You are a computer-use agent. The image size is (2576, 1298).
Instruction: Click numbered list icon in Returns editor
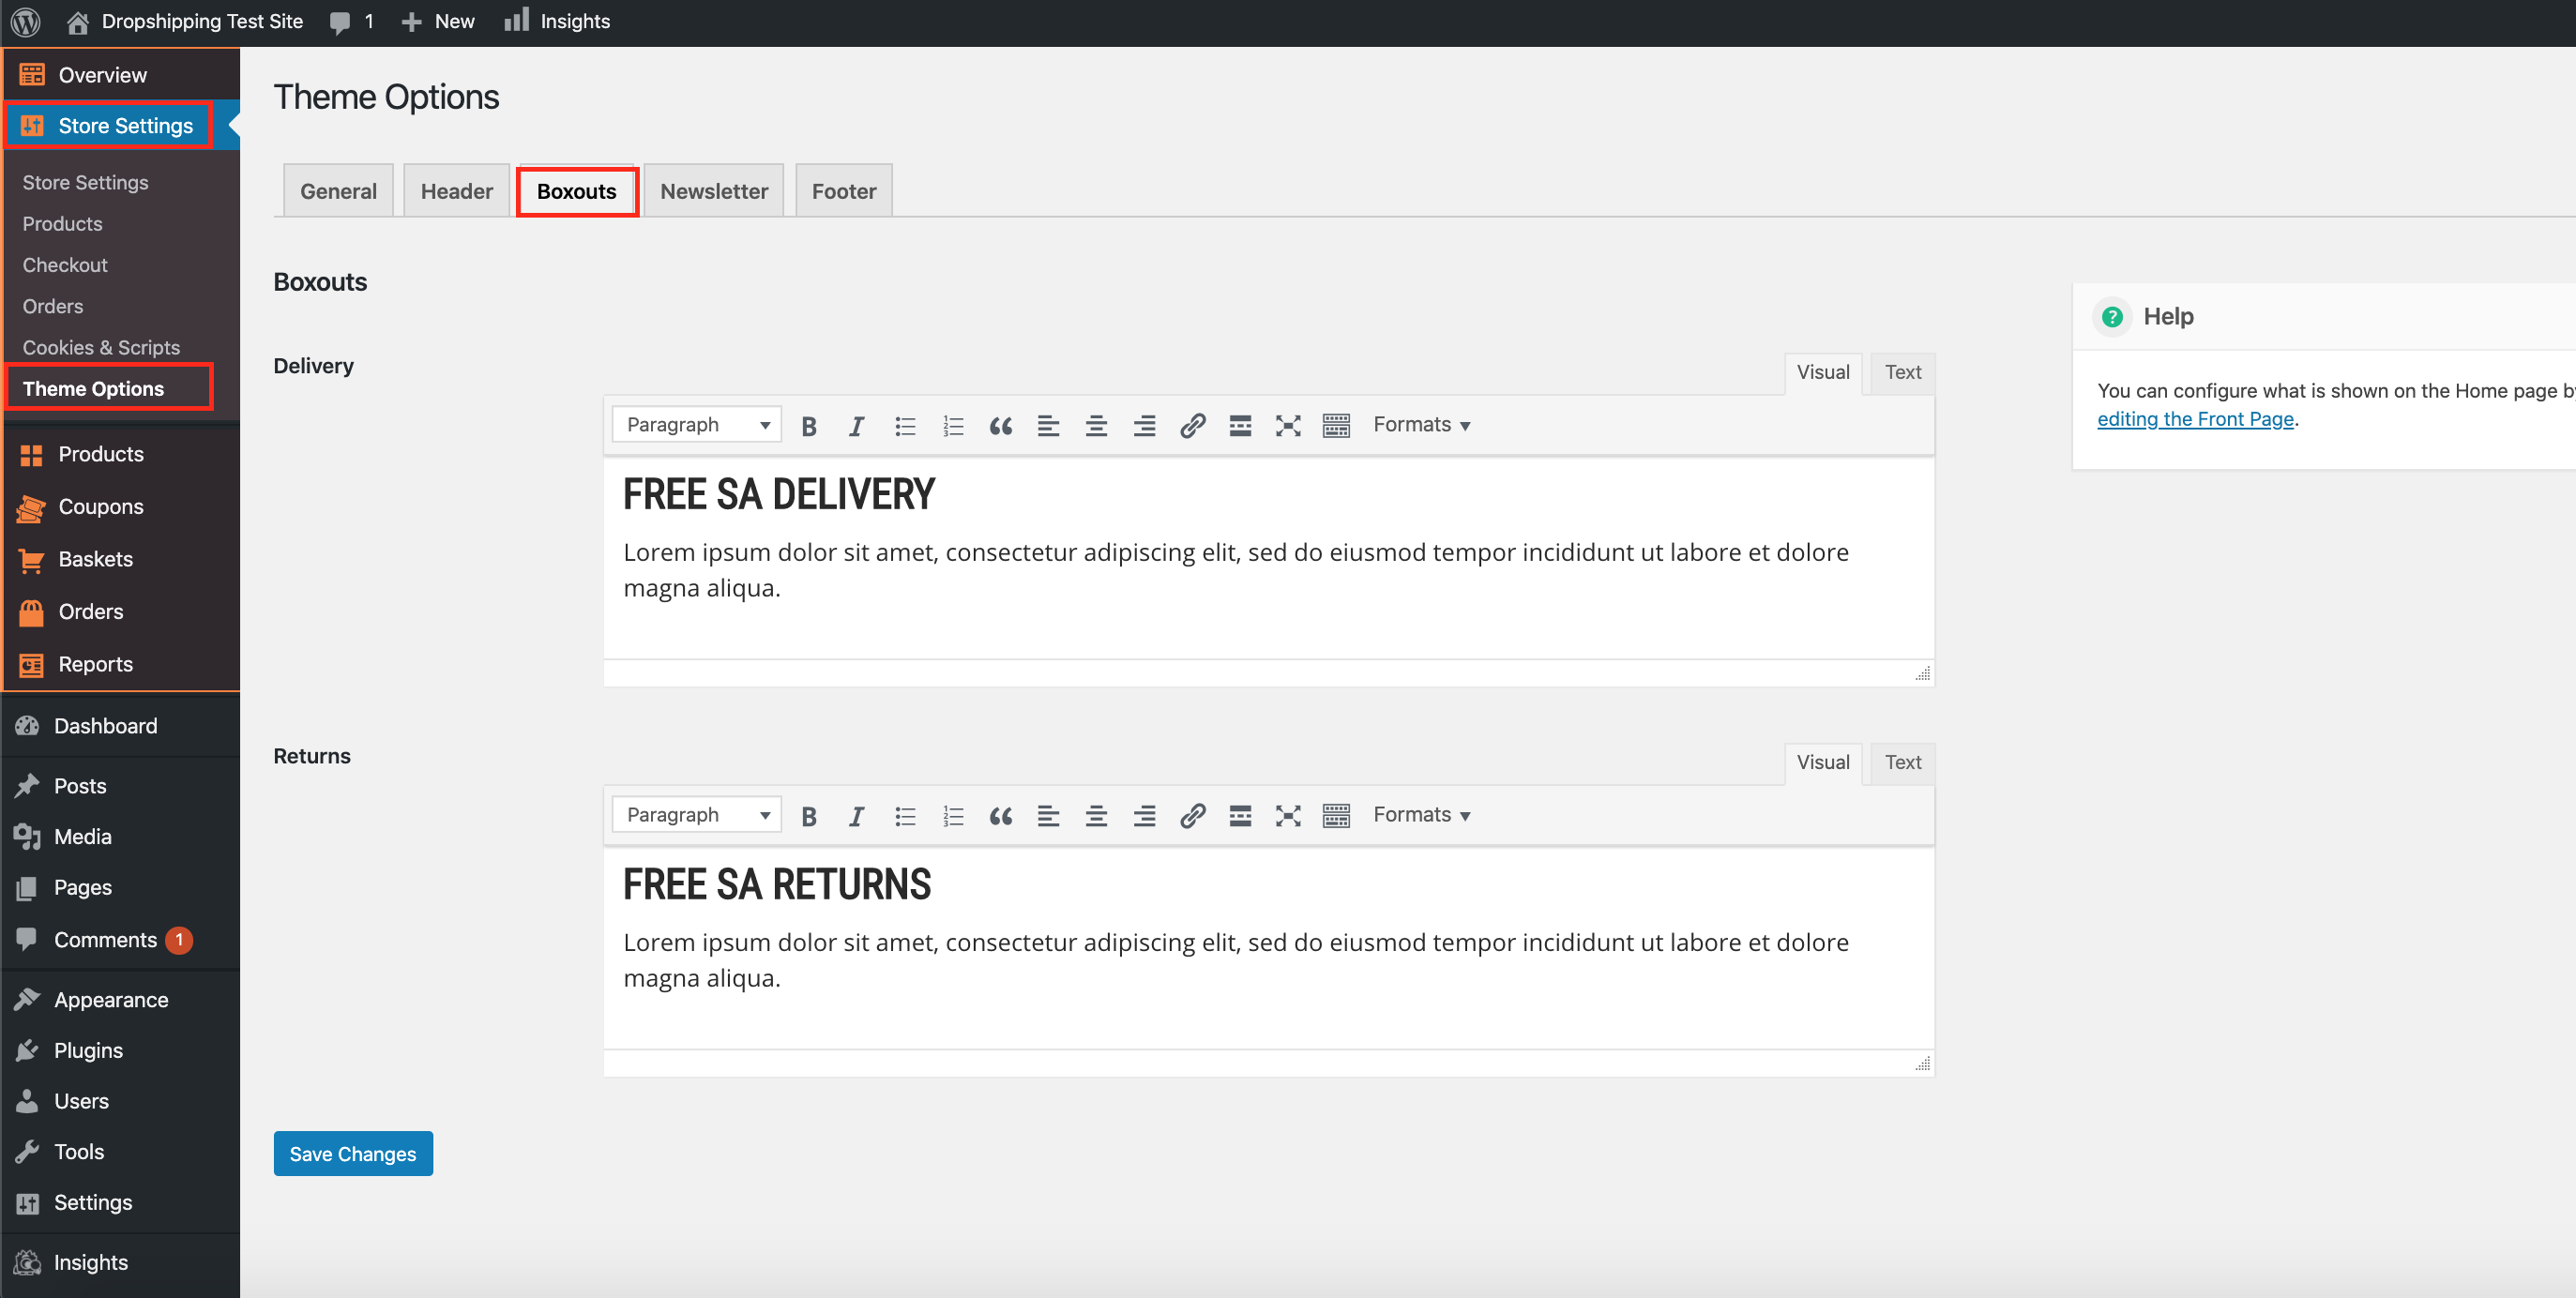[953, 816]
